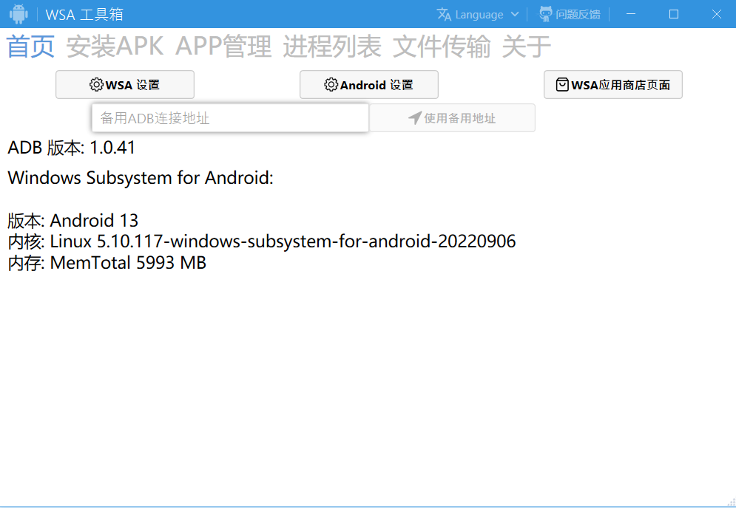The height and width of the screenshot is (508, 736).
Task: Maximize the WSA 工具箱 window
Action: pyautogui.click(x=674, y=14)
